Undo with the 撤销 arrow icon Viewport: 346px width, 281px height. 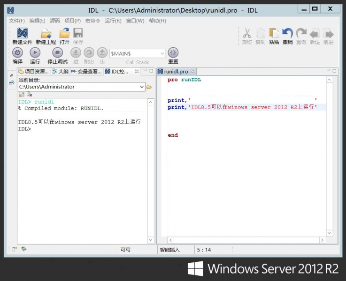(288, 34)
